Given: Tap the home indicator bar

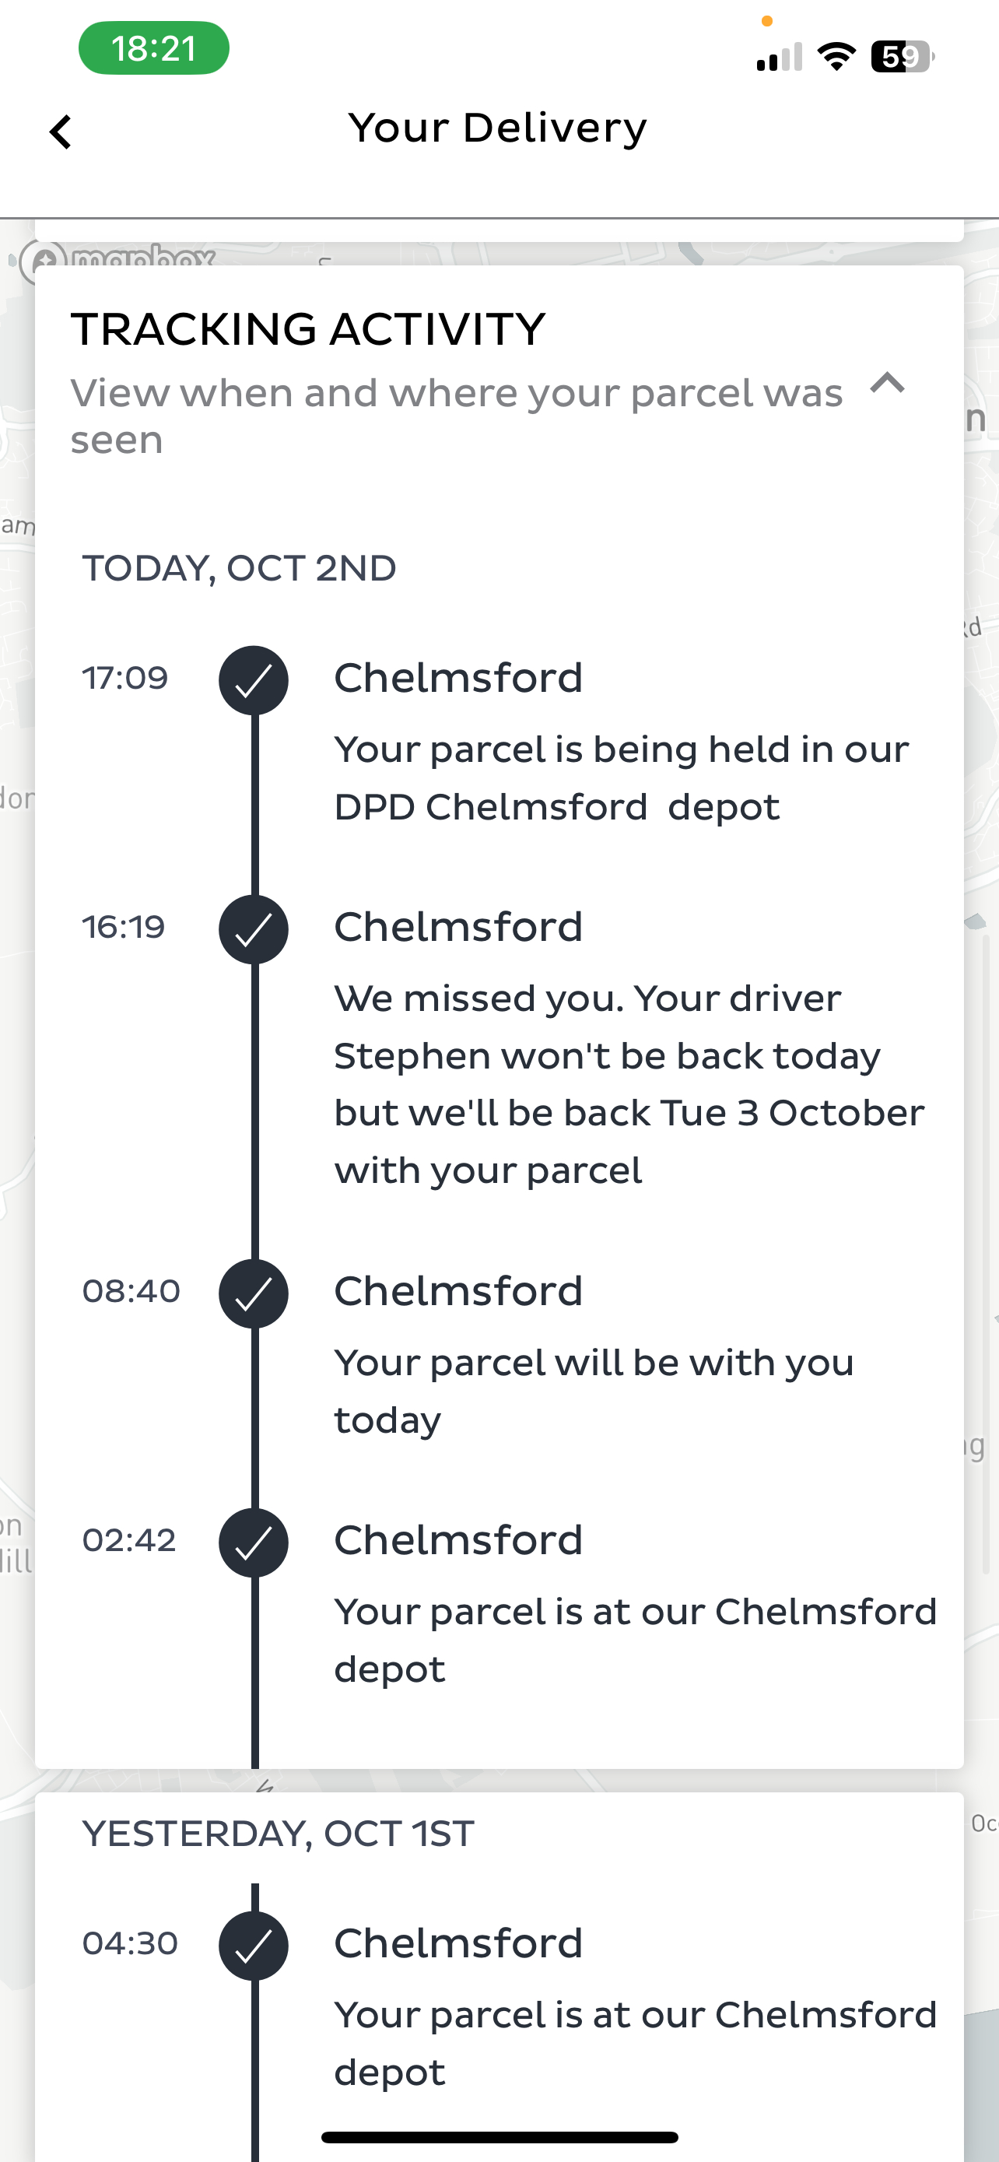Looking at the screenshot, I should tap(499, 2137).
